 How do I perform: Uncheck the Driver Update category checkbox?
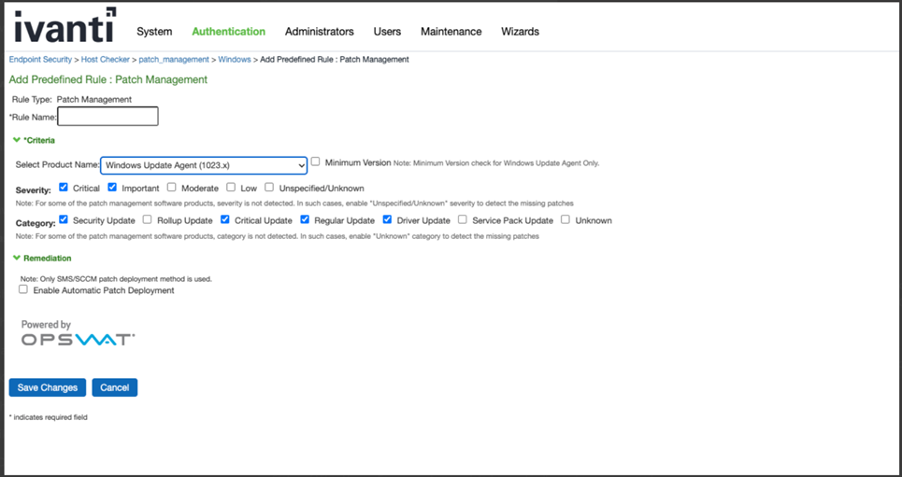tap(387, 220)
